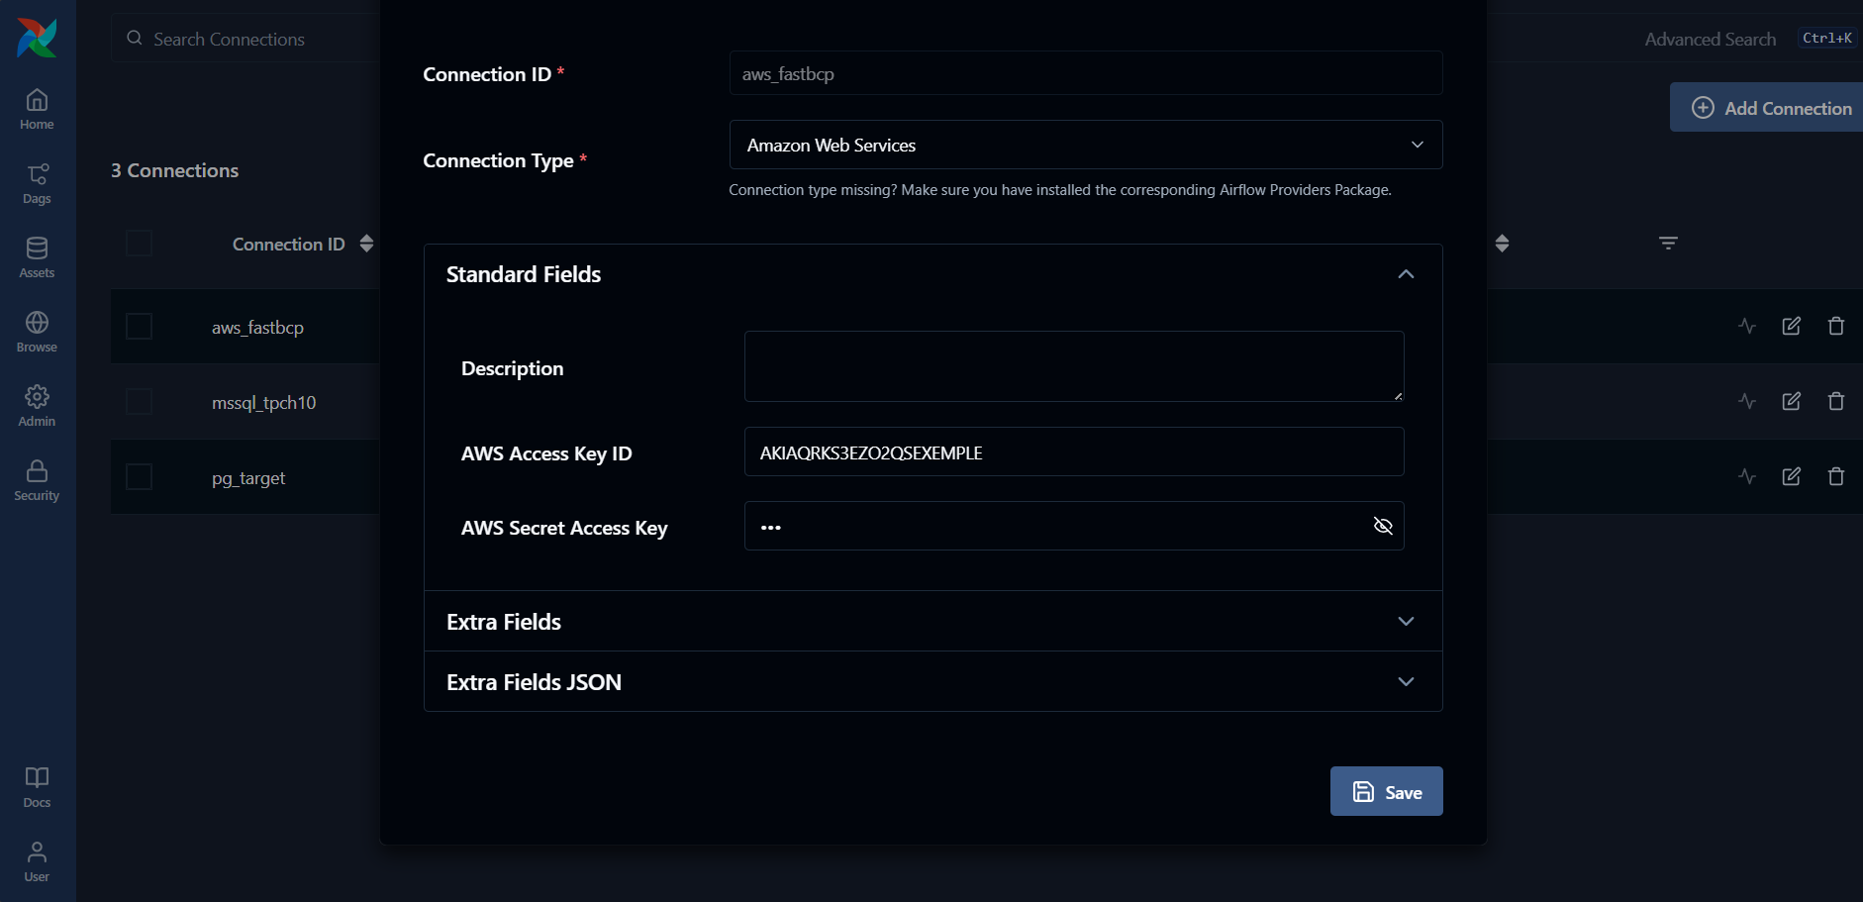This screenshot has width=1863, height=902.
Task: Click the Airflow logo icon
Action: (x=37, y=38)
